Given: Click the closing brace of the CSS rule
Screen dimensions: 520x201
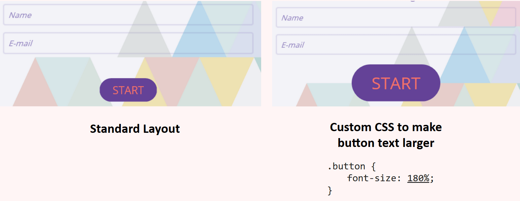Looking at the screenshot, I should (x=330, y=190).
